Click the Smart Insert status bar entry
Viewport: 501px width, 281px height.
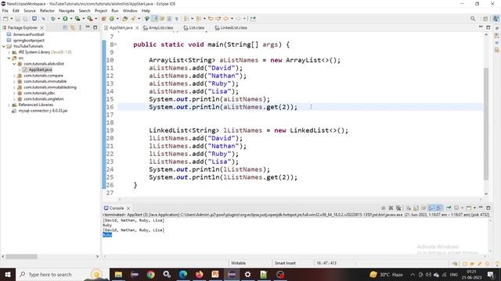click(x=285, y=263)
